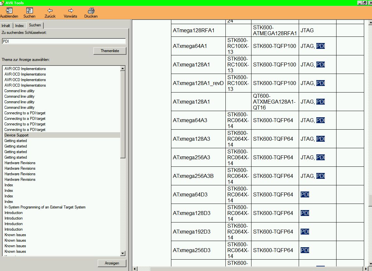Click the Anzeigen button
This screenshot has height=271, width=372.
coord(112,263)
